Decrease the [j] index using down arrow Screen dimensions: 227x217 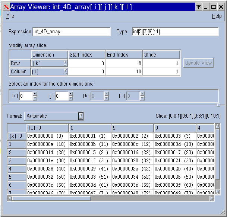pos(71,98)
